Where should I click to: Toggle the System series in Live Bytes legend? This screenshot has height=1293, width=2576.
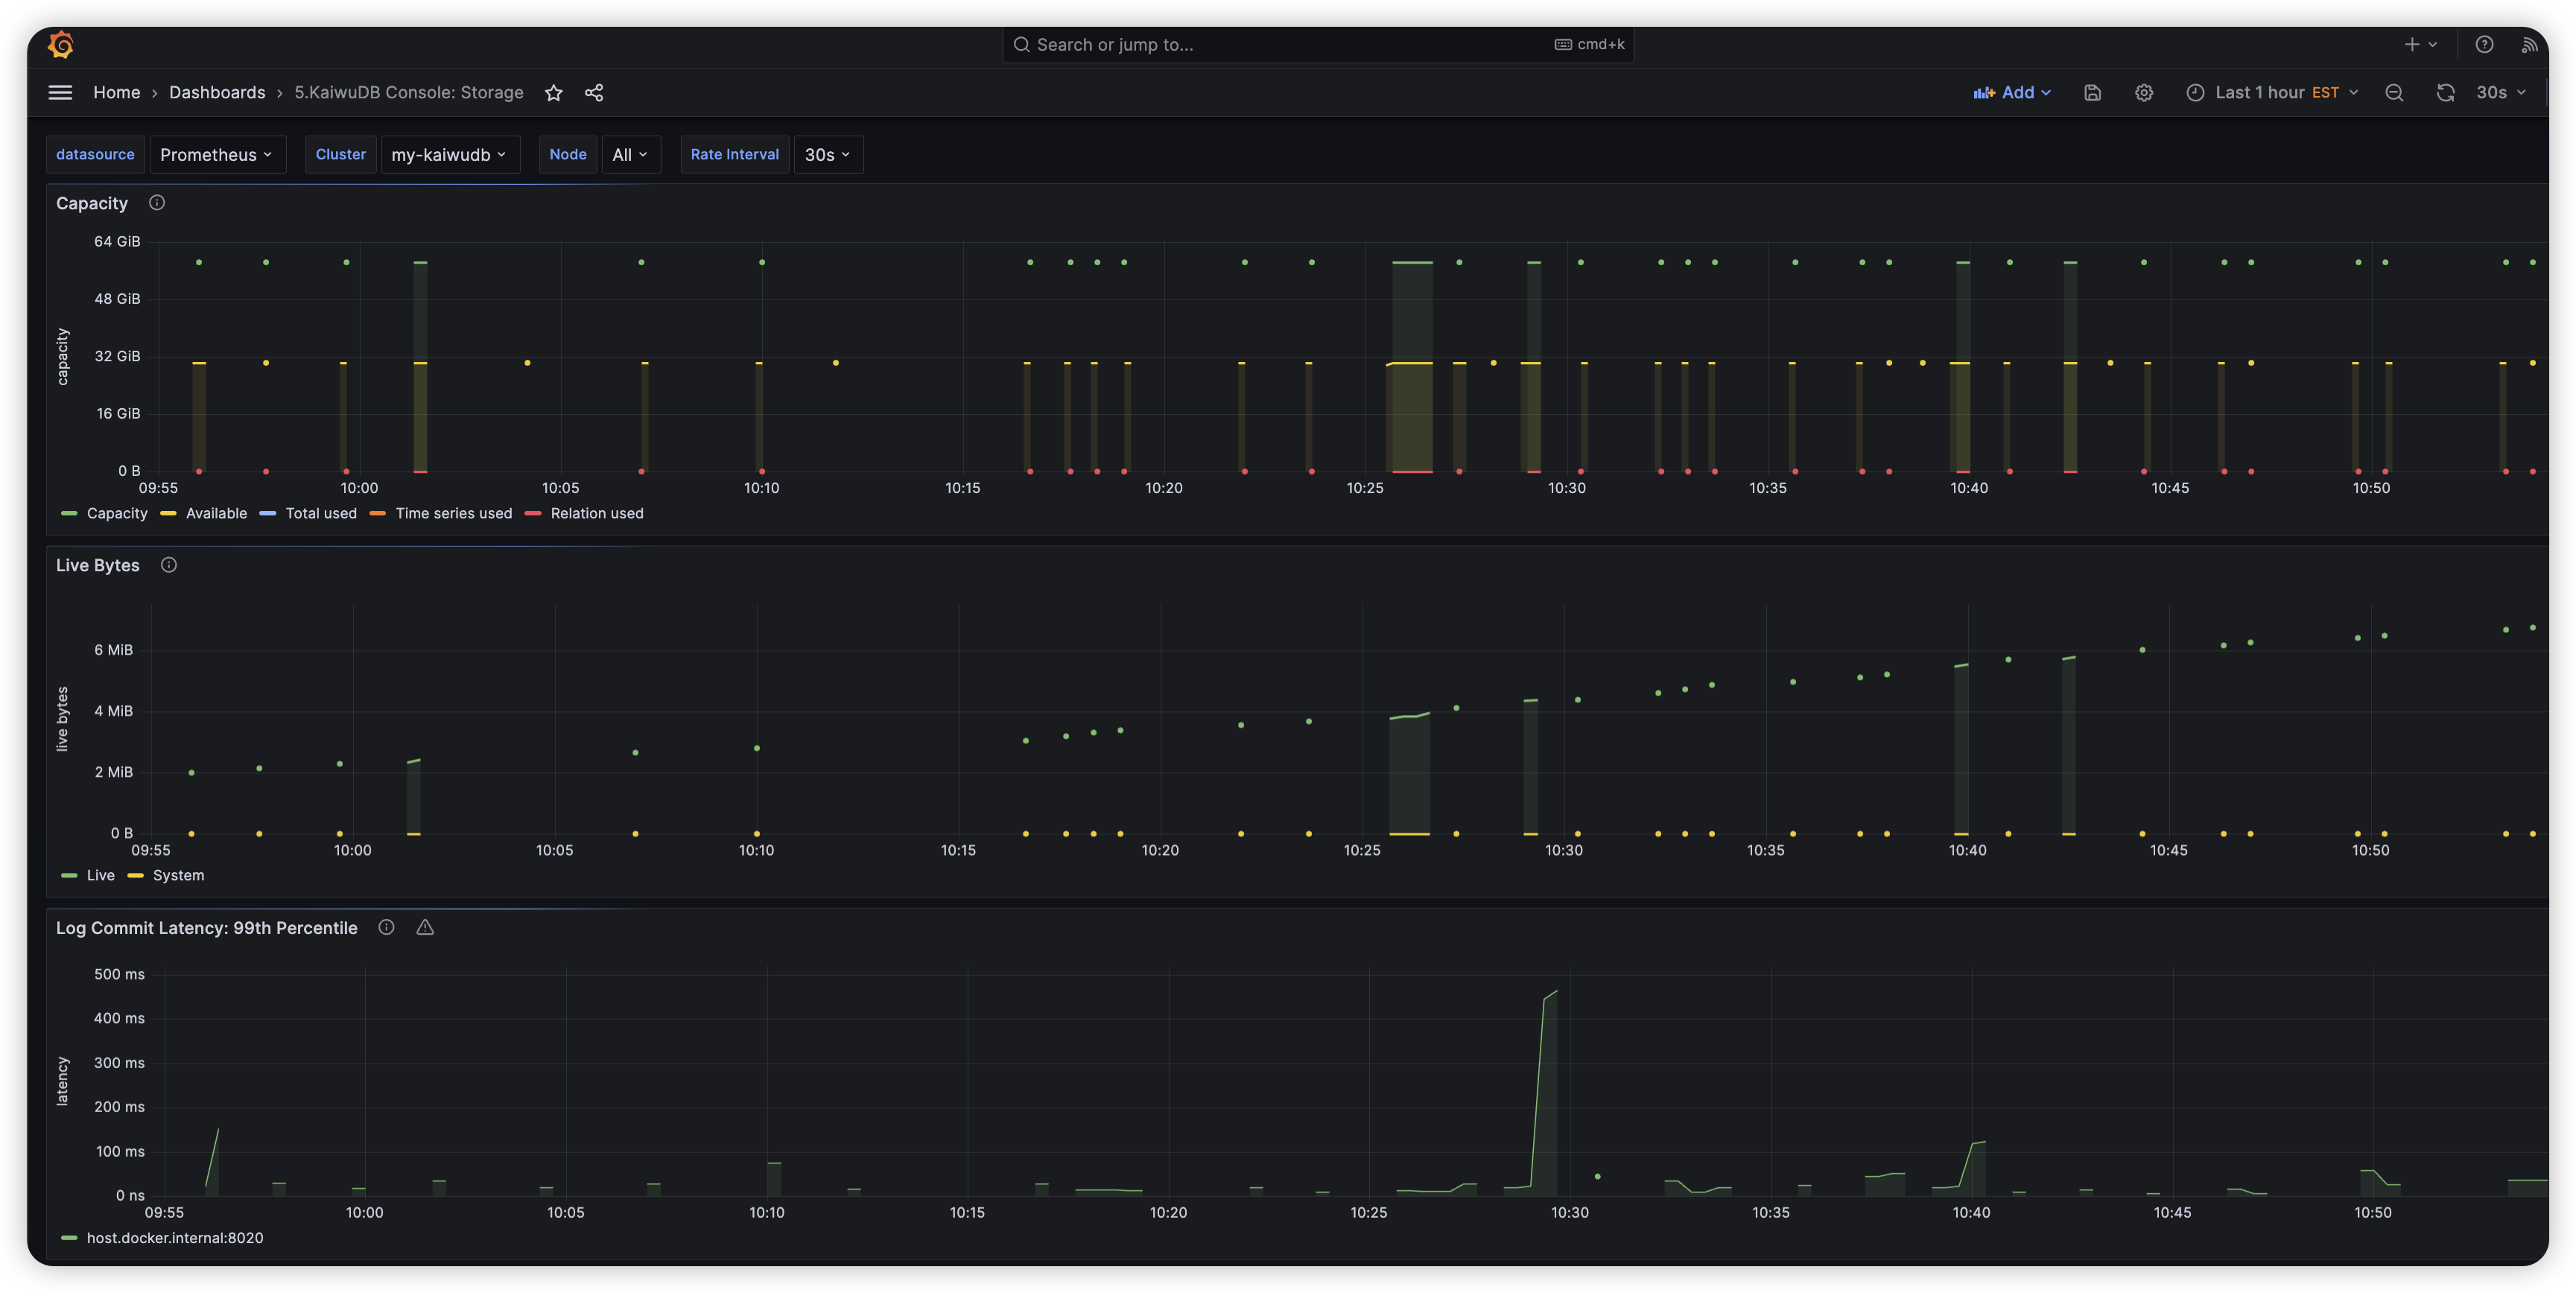(178, 875)
